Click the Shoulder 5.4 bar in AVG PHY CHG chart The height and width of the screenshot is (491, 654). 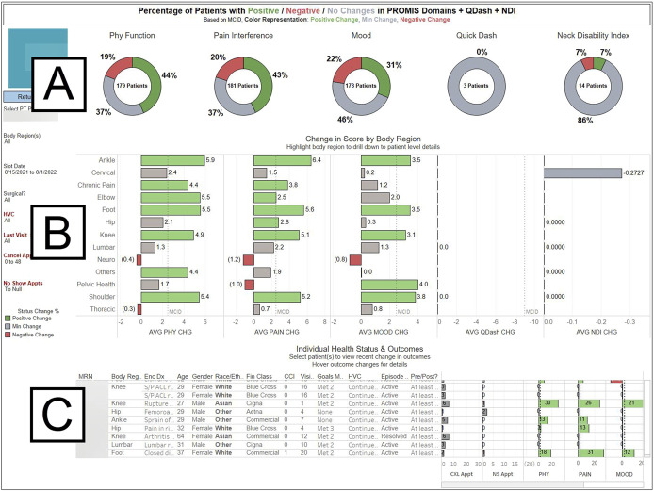pos(171,297)
